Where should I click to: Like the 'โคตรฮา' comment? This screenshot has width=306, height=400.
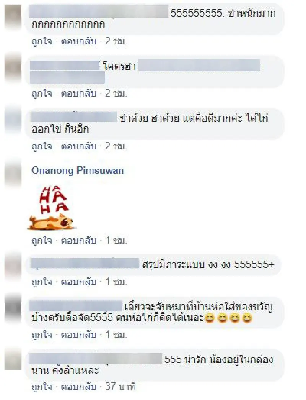coord(42,93)
